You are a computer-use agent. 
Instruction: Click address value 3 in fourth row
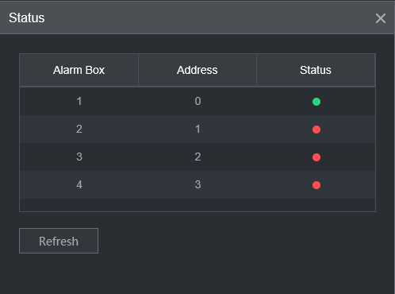coord(197,184)
